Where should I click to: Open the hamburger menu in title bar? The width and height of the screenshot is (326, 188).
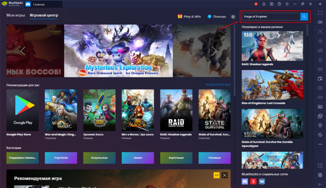(287, 4)
